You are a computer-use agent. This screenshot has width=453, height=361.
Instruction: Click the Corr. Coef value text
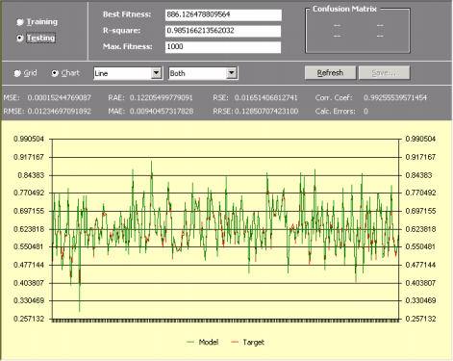coord(395,97)
